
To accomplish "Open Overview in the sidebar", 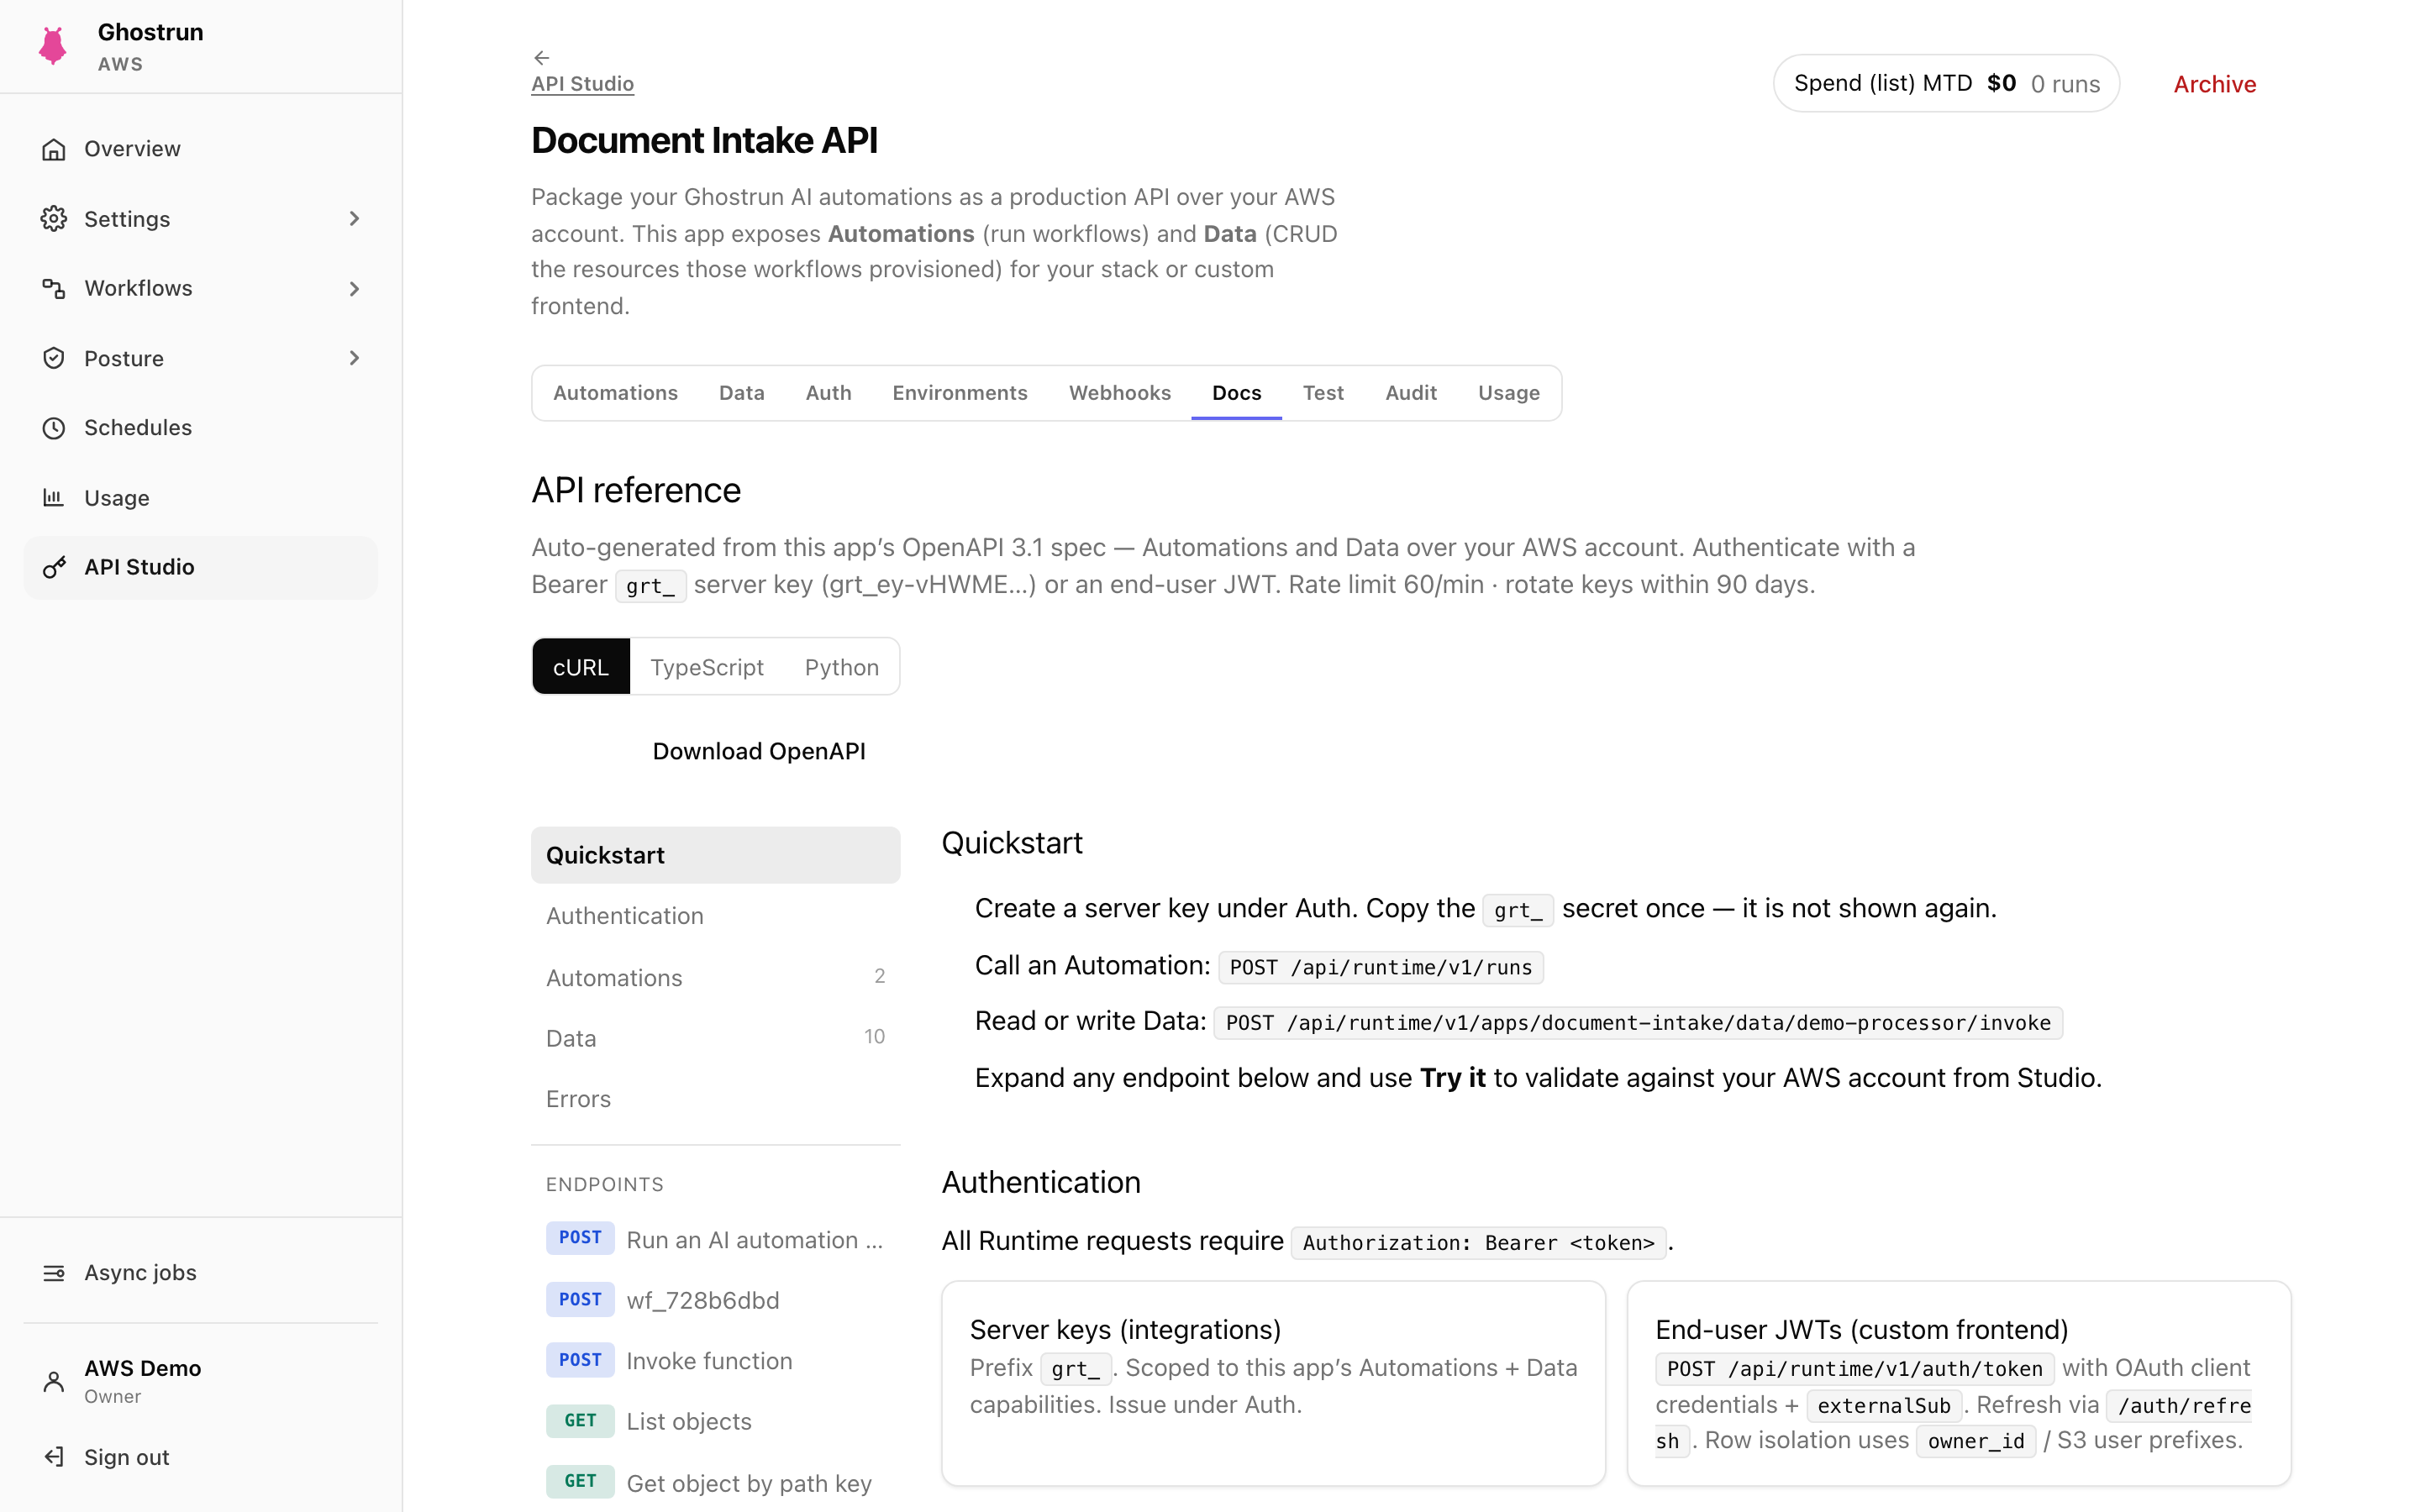I will tap(201, 149).
